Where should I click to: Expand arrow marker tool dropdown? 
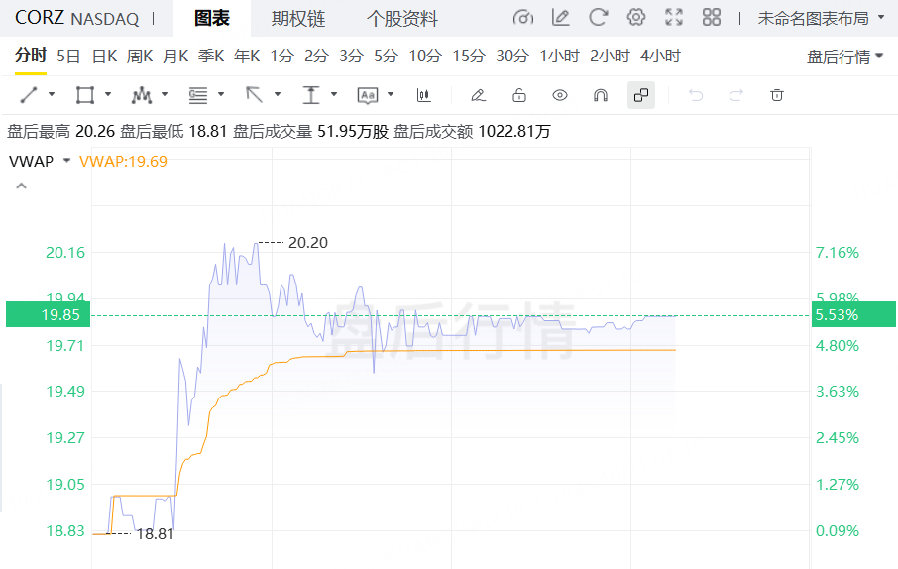[x=278, y=94]
